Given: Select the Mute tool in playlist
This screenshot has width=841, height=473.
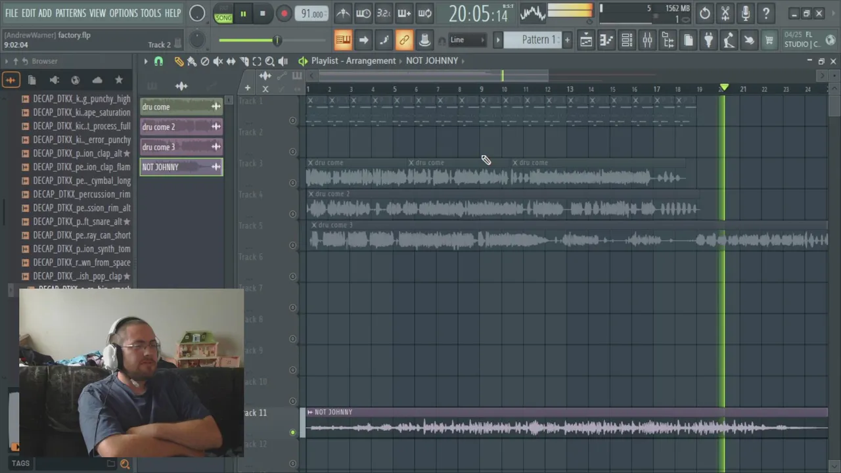Looking at the screenshot, I should [x=217, y=61].
